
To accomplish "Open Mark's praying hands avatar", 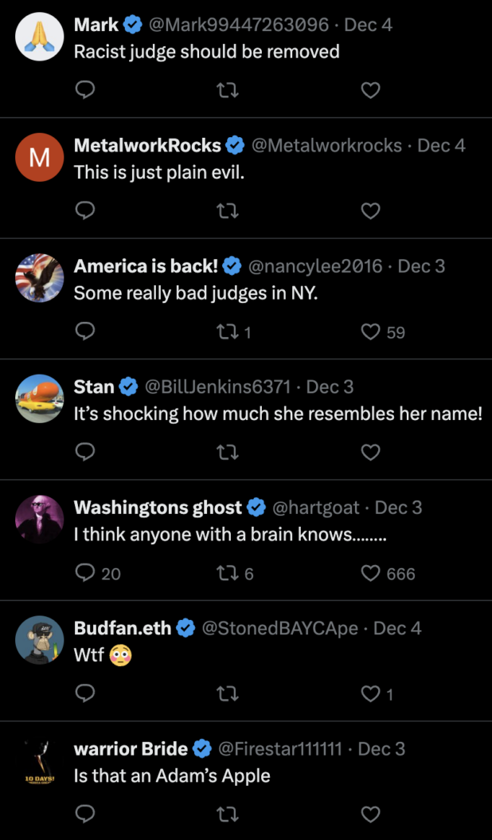I will point(39,37).
